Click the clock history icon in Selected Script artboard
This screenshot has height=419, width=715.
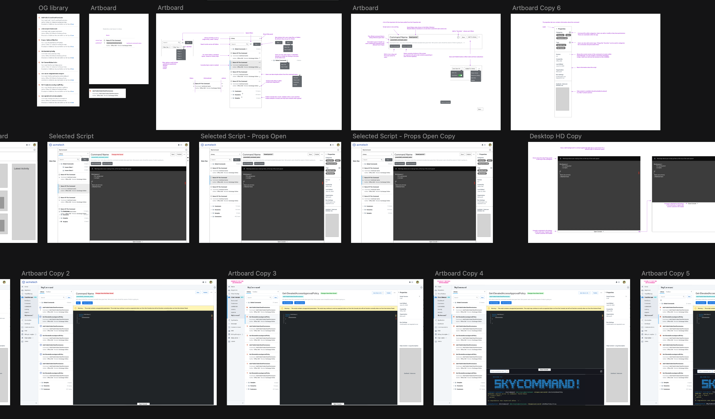click(186, 150)
